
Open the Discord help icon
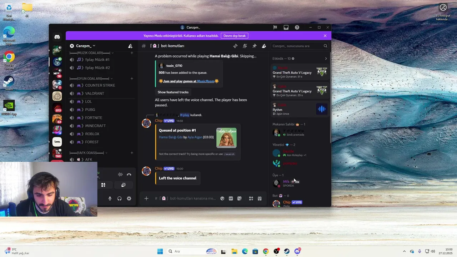(x=297, y=27)
